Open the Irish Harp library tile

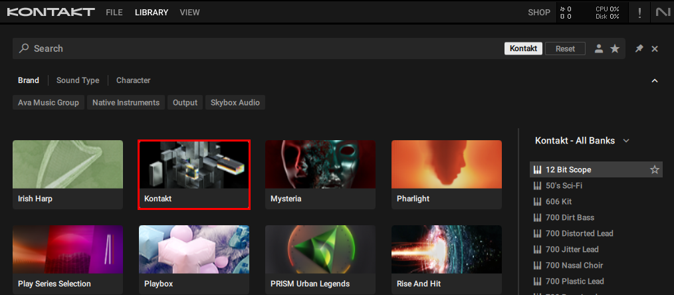coord(68,175)
